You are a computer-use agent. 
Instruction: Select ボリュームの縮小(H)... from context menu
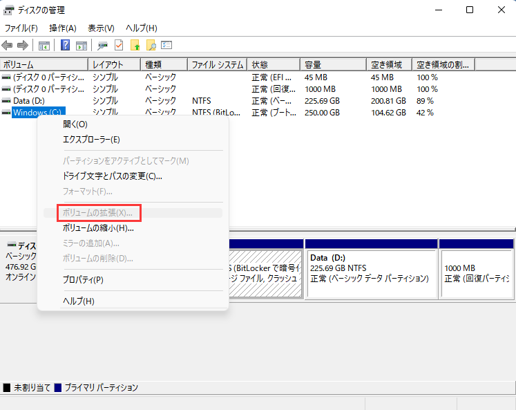(98, 227)
